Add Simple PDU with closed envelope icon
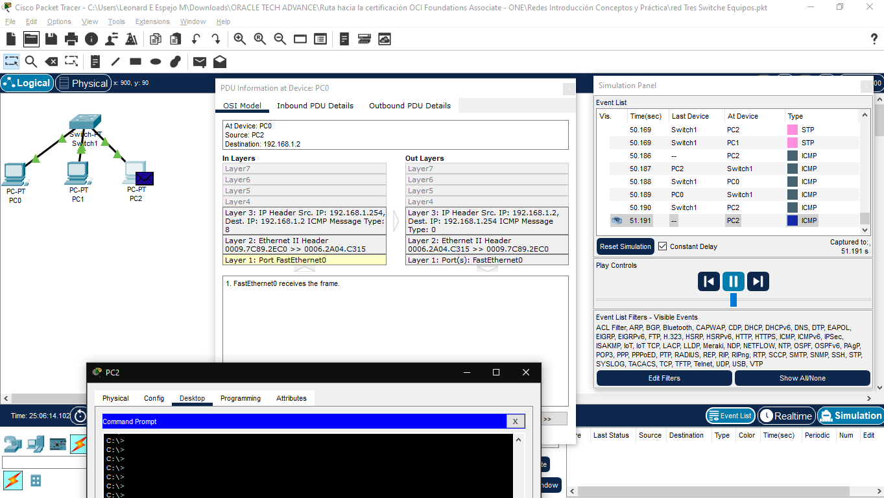Screen dimensions: 884x498 [x=200, y=62]
